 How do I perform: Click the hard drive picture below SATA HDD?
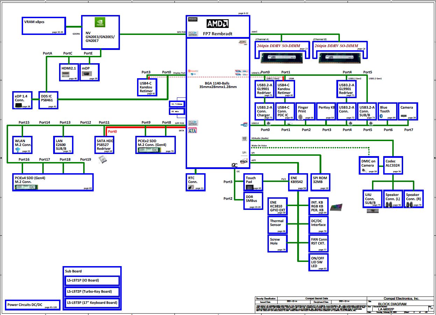coord(103,159)
